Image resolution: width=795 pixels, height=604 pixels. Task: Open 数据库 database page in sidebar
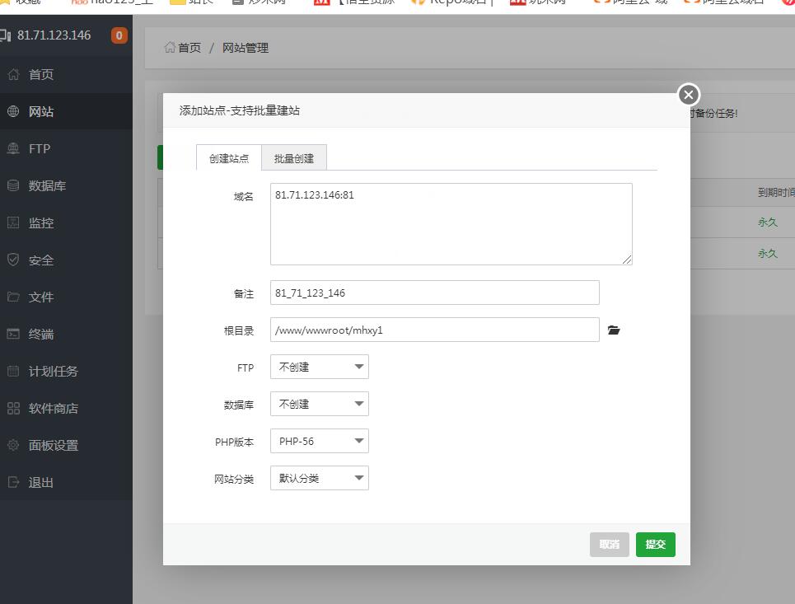[47, 186]
